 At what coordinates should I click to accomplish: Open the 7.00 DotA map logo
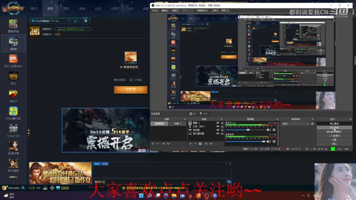tap(35, 31)
